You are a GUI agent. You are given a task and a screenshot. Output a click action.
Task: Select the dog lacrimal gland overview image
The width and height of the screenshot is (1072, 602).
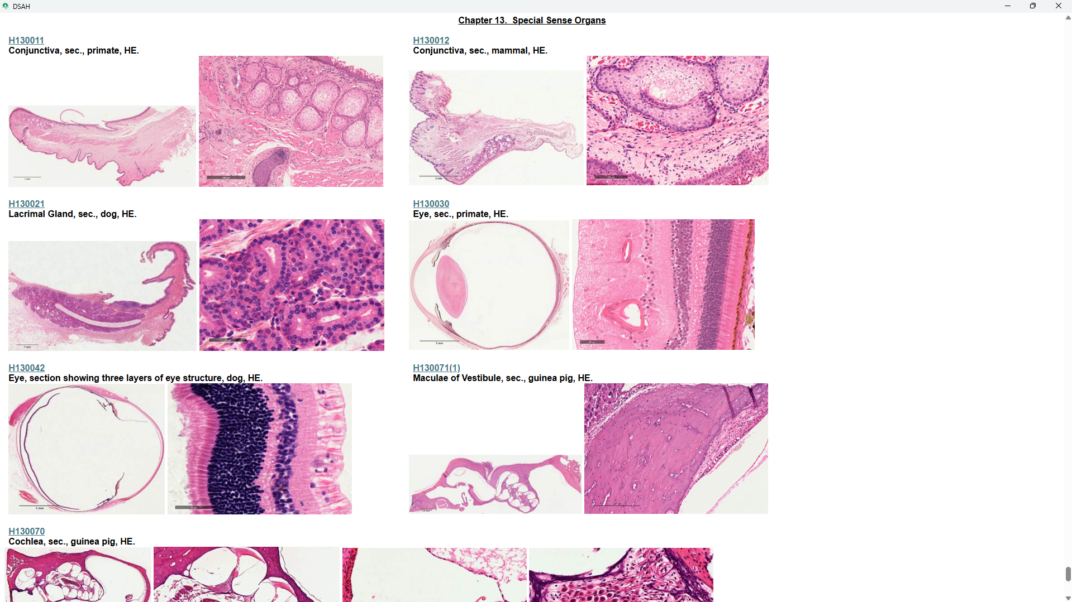103,296
